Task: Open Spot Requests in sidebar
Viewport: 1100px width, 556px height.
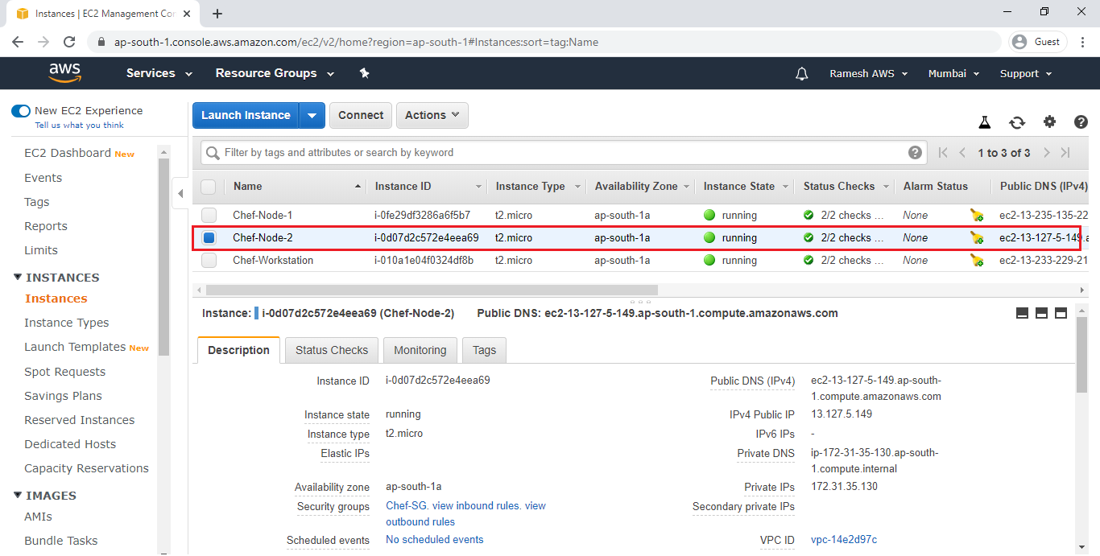Action: tap(65, 372)
